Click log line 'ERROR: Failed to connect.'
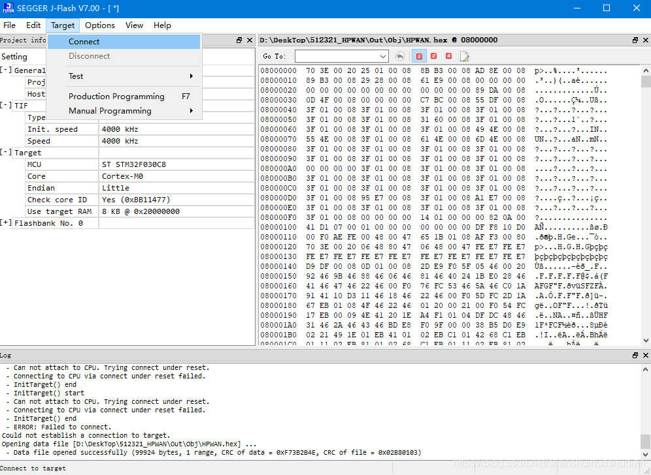The width and height of the screenshot is (651, 475). click(62, 427)
